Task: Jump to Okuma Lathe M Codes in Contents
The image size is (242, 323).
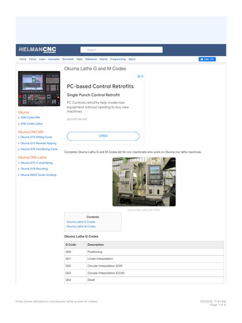Action: (81, 226)
